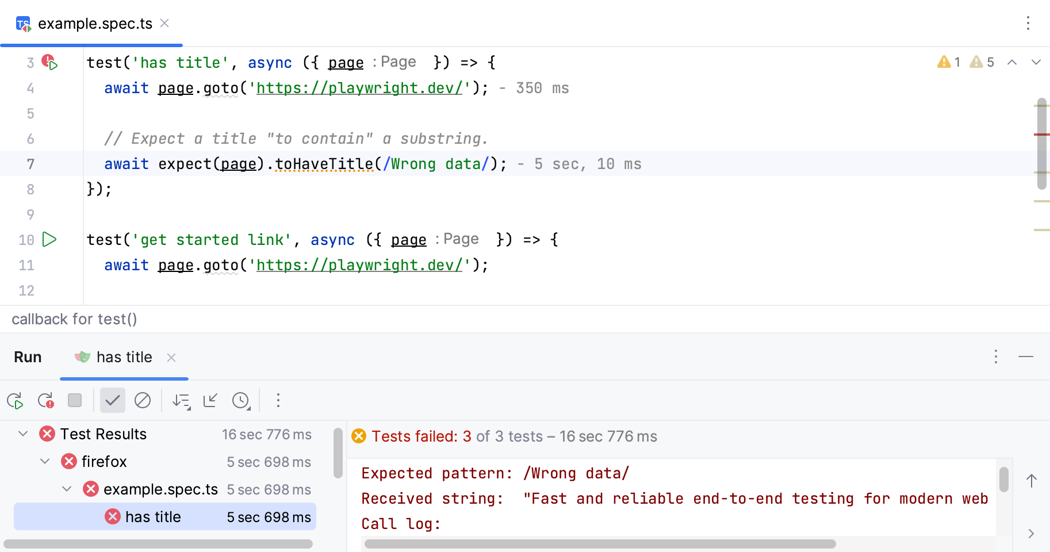Open the Test History clock icon
1050x552 pixels.
tap(241, 401)
